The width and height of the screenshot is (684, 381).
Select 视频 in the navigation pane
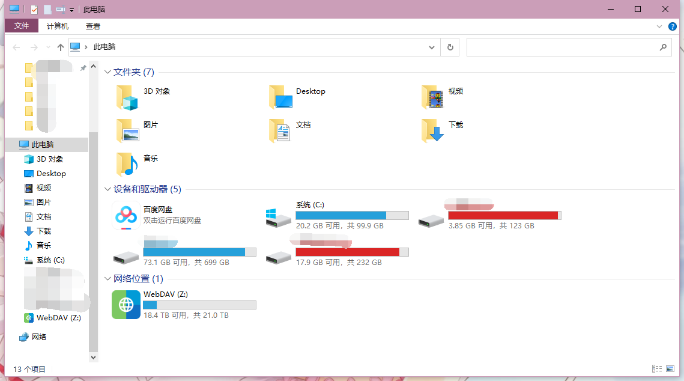click(x=44, y=188)
